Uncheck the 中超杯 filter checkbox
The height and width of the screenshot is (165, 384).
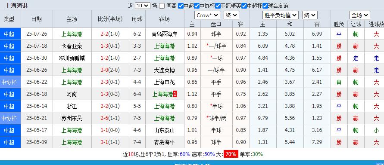click(244, 6)
